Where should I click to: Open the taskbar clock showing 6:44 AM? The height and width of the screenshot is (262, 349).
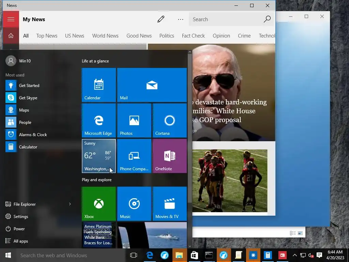tap(335, 255)
